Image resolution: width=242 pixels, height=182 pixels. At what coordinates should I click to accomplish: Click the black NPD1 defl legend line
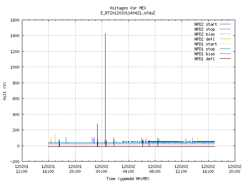tap(225, 59)
